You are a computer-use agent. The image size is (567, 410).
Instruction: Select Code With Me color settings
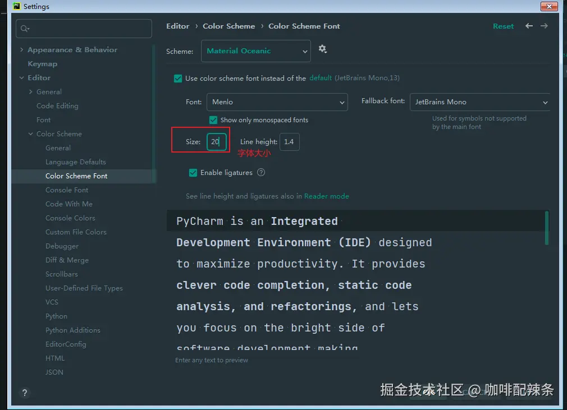coord(68,204)
